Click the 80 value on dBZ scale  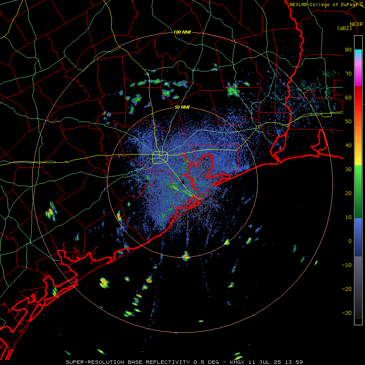click(348, 50)
